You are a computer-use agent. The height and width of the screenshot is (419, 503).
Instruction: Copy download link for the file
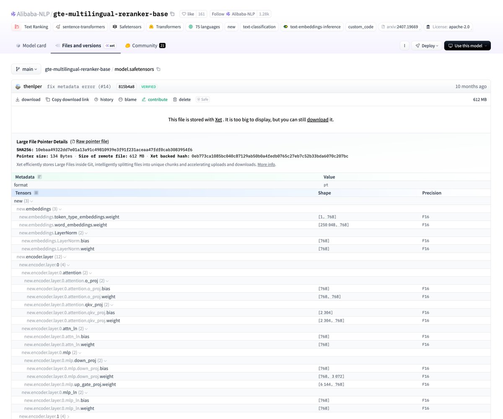[67, 99]
